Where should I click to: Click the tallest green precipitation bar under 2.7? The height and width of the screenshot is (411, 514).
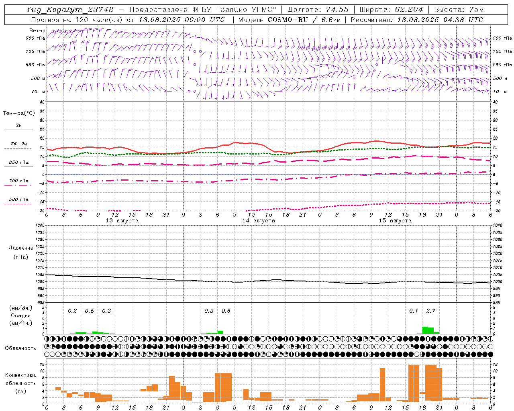pos(425,330)
